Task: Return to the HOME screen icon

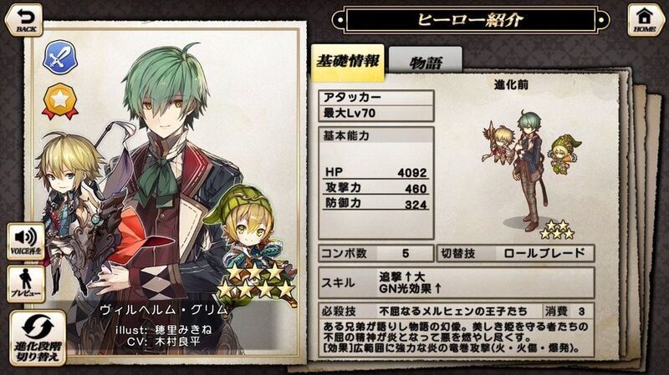Action: tap(644, 19)
